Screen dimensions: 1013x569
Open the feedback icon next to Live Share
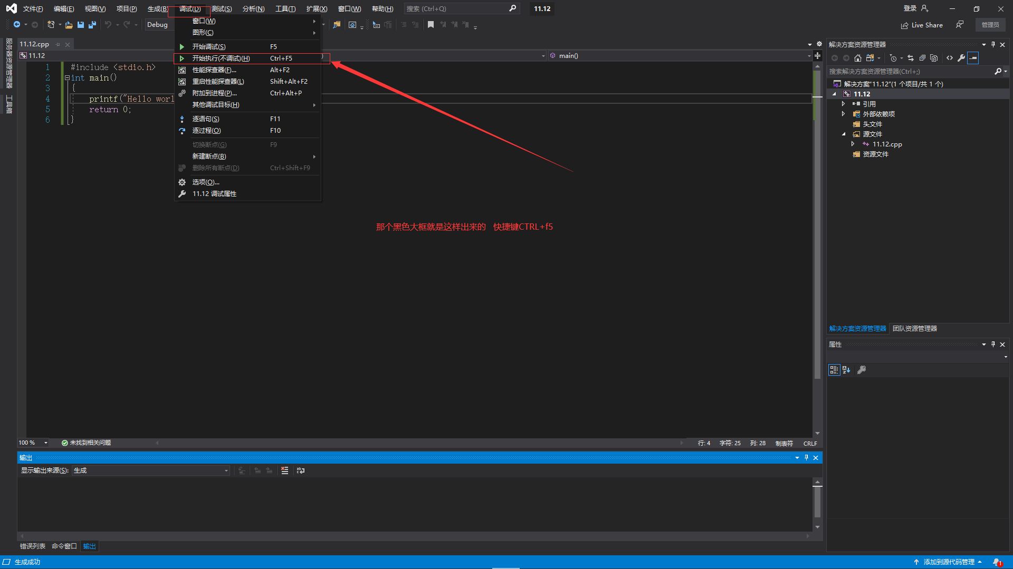click(960, 25)
